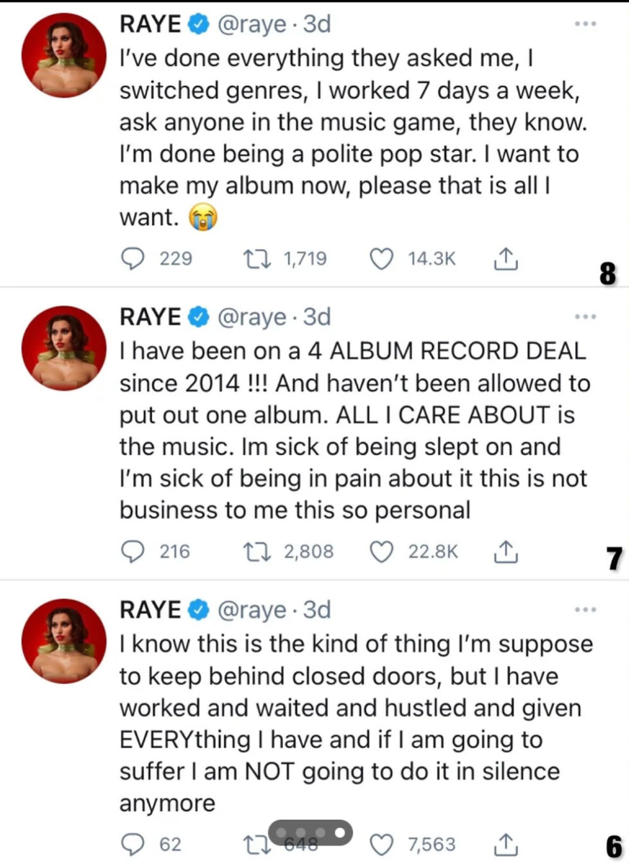Reply to the bottom tweet with 62 replies
The height and width of the screenshot is (867, 629).
point(134,845)
